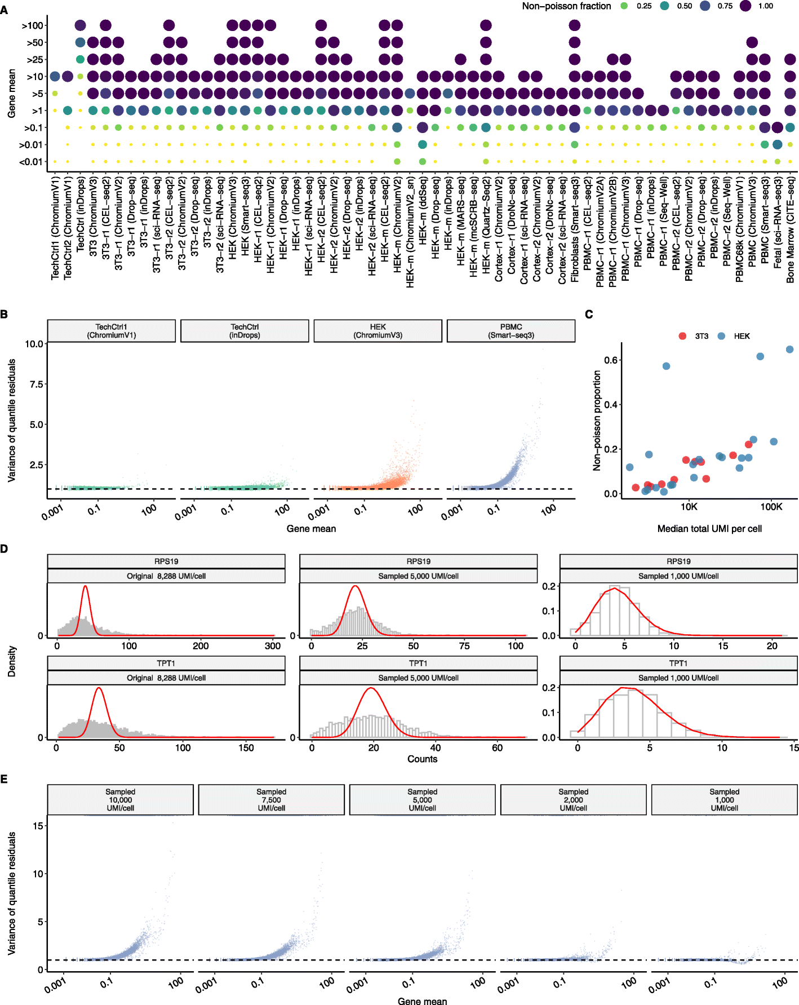Click the highest HEK point in panel C
799x1005 pixels.
coord(790,349)
